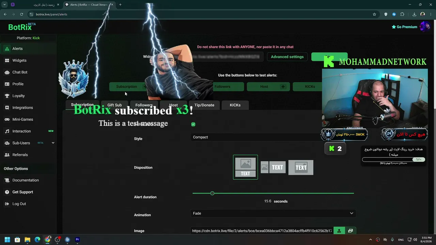Image resolution: width=436 pixels, height=245 pixels.
Task: Open File Explorer from the taskbar
Action: (27, 240)
